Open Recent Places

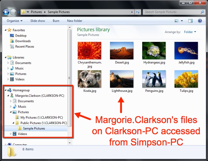[x=25, y=47]
